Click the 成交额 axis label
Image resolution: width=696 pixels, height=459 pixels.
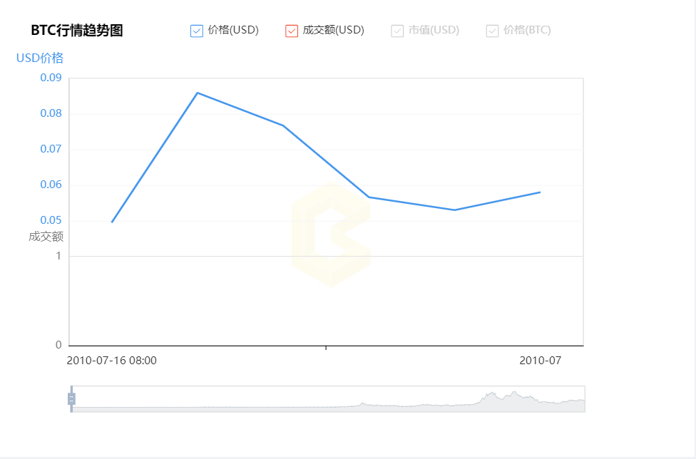pos(47,237)
